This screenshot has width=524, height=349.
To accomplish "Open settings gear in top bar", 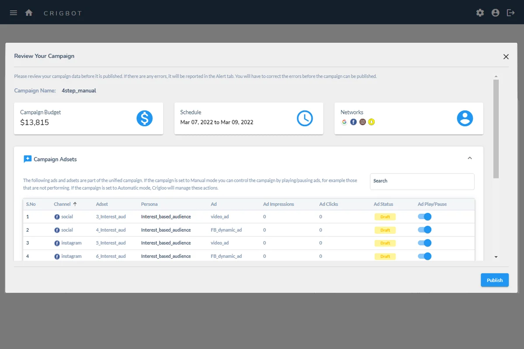I will (x=480, y=13).
